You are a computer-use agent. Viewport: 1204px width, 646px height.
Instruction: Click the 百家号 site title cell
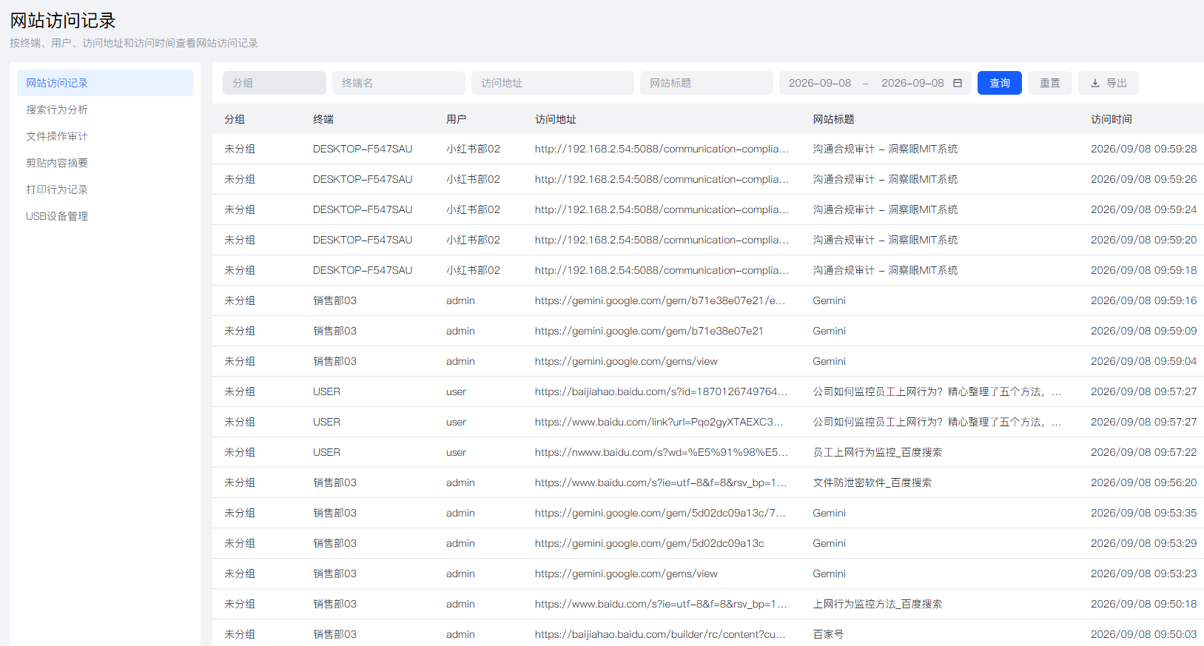coord(828,634)
